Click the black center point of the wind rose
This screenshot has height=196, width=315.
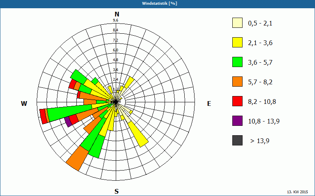[x=116, y=102]
